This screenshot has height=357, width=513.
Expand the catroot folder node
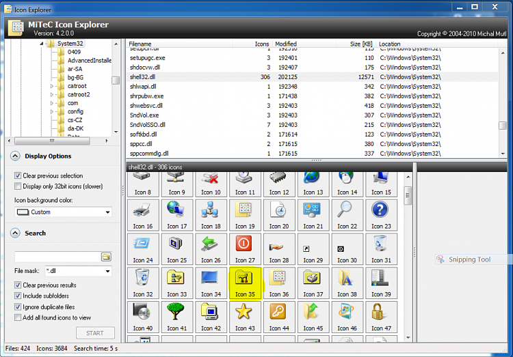(x=52, y=86)
